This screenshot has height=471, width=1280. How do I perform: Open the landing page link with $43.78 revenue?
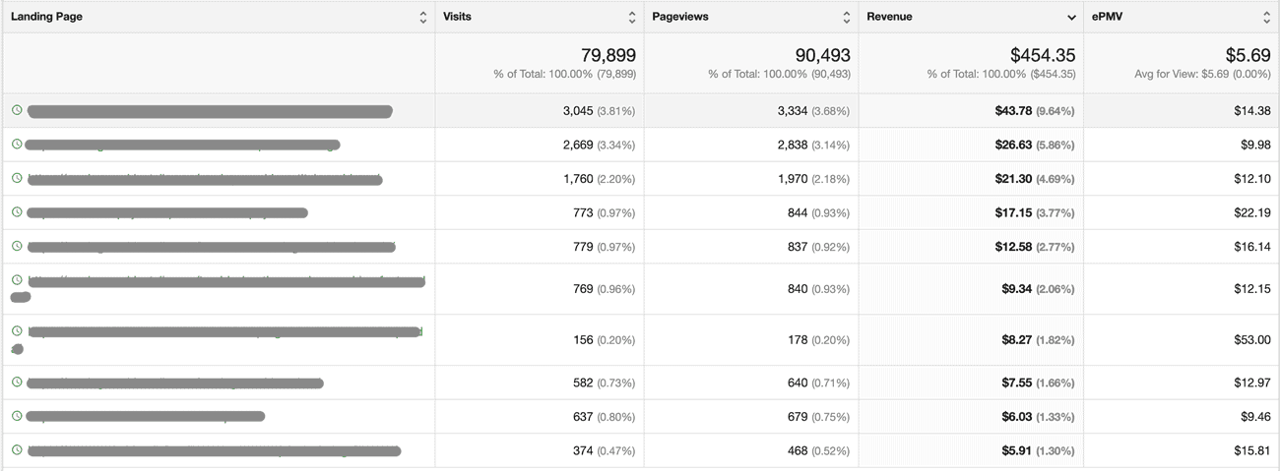point(210,111)
